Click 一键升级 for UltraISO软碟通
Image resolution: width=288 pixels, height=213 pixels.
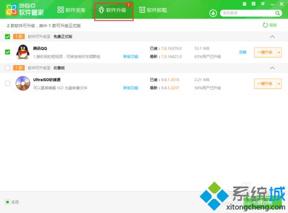[x=265, y=83]
